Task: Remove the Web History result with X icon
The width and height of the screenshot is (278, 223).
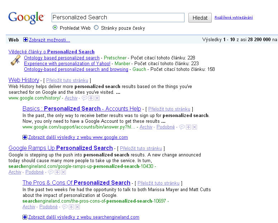Action: tap(97, 98)
